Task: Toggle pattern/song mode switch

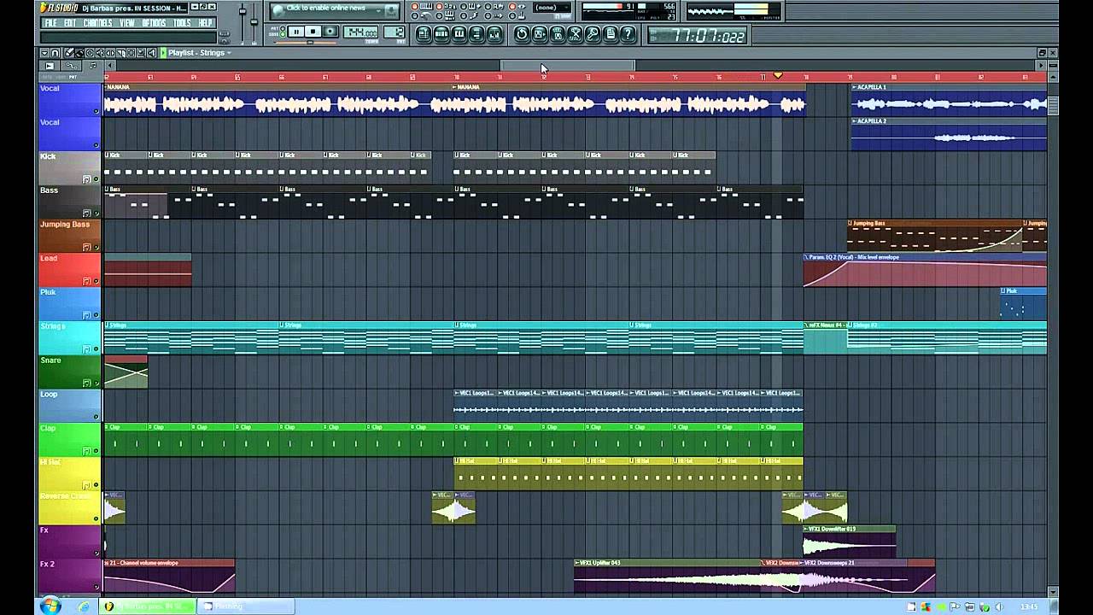Action: tap(282, 32)
